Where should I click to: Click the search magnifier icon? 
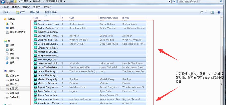221,1
